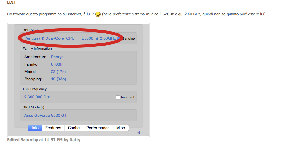Click the 'Penryn' architecture value
Screen dimensions: 283x151
pos(57,57)
